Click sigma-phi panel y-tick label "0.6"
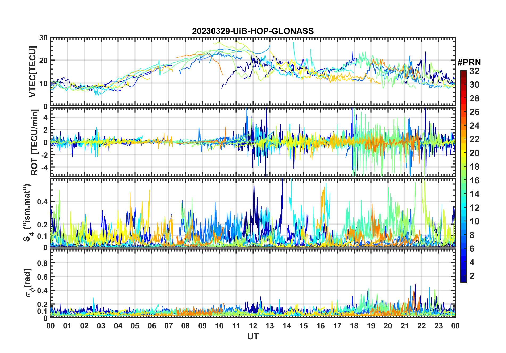This screenshot has width=506, height=353. coord(42,277)
